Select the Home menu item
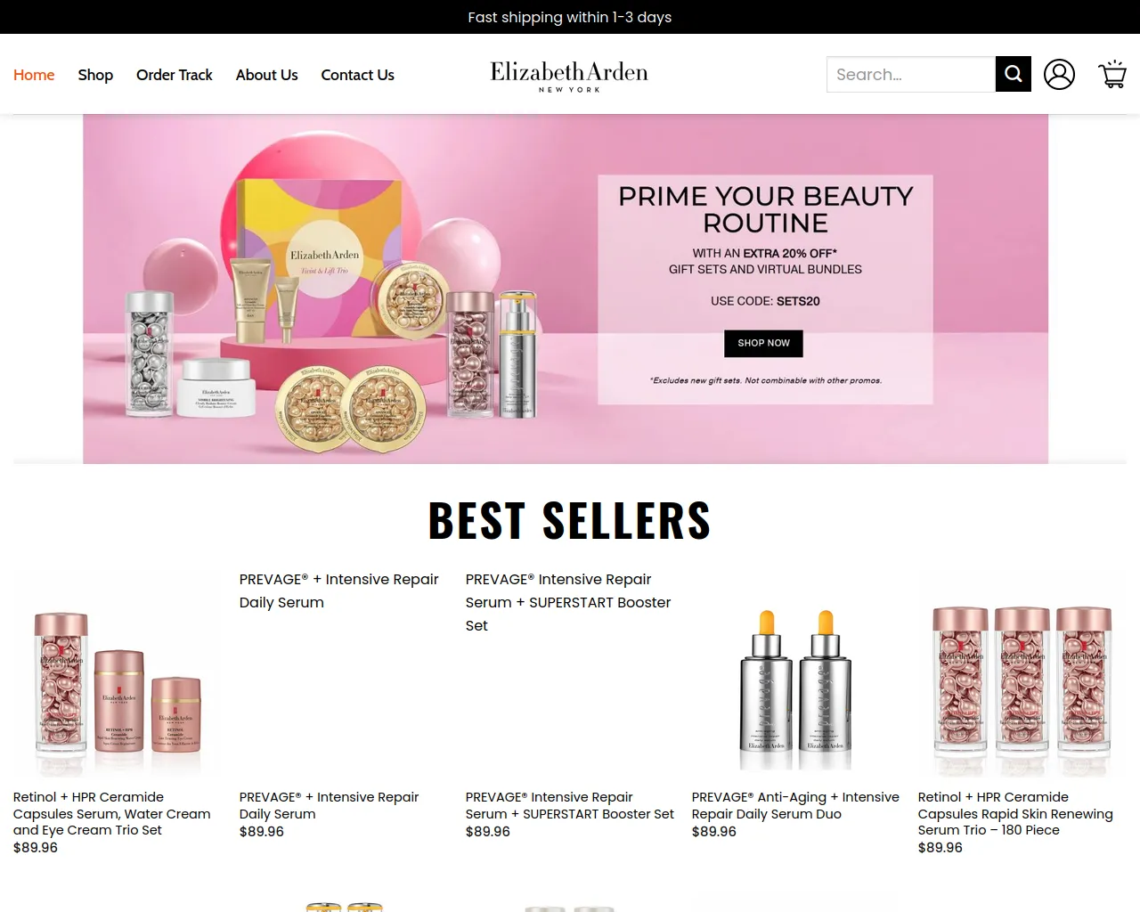This screenshot has width=1140, height=912. point(34,75)
